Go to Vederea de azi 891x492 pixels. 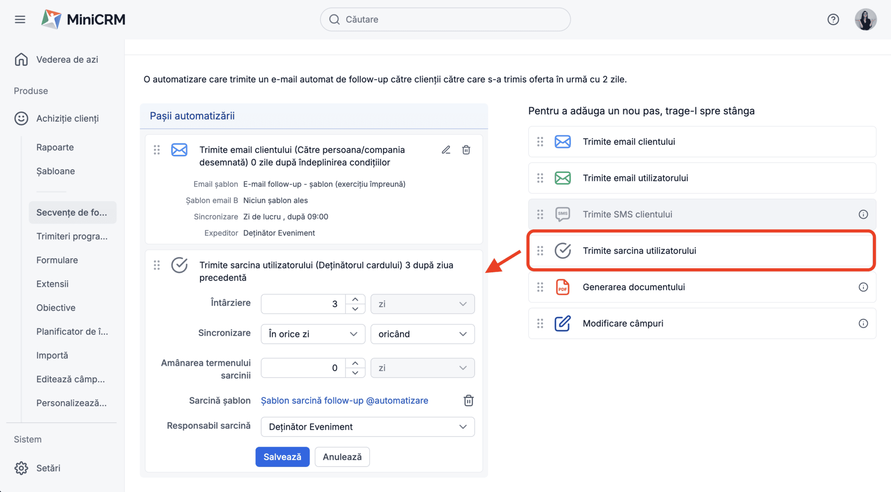[x=67, y=59]
